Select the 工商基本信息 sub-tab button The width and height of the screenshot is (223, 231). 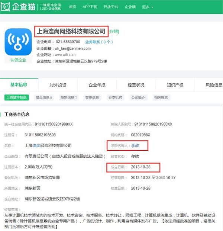point(16,97)
